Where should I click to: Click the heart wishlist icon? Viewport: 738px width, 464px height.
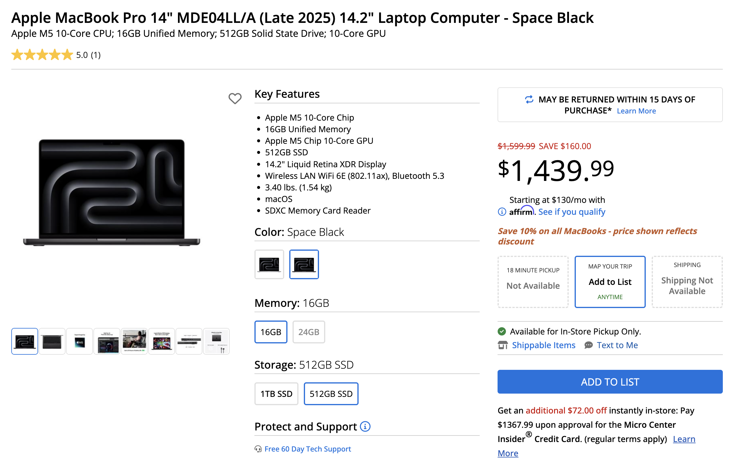[235, 98]
